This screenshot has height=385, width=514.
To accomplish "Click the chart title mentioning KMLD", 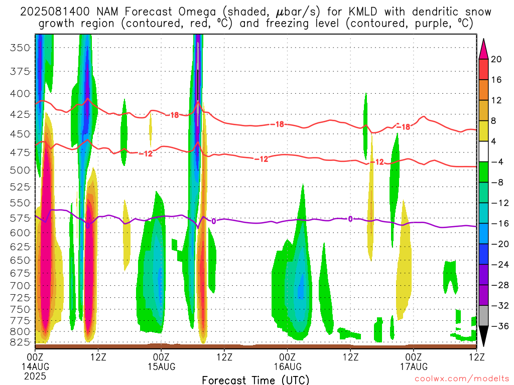I will 255,18.
